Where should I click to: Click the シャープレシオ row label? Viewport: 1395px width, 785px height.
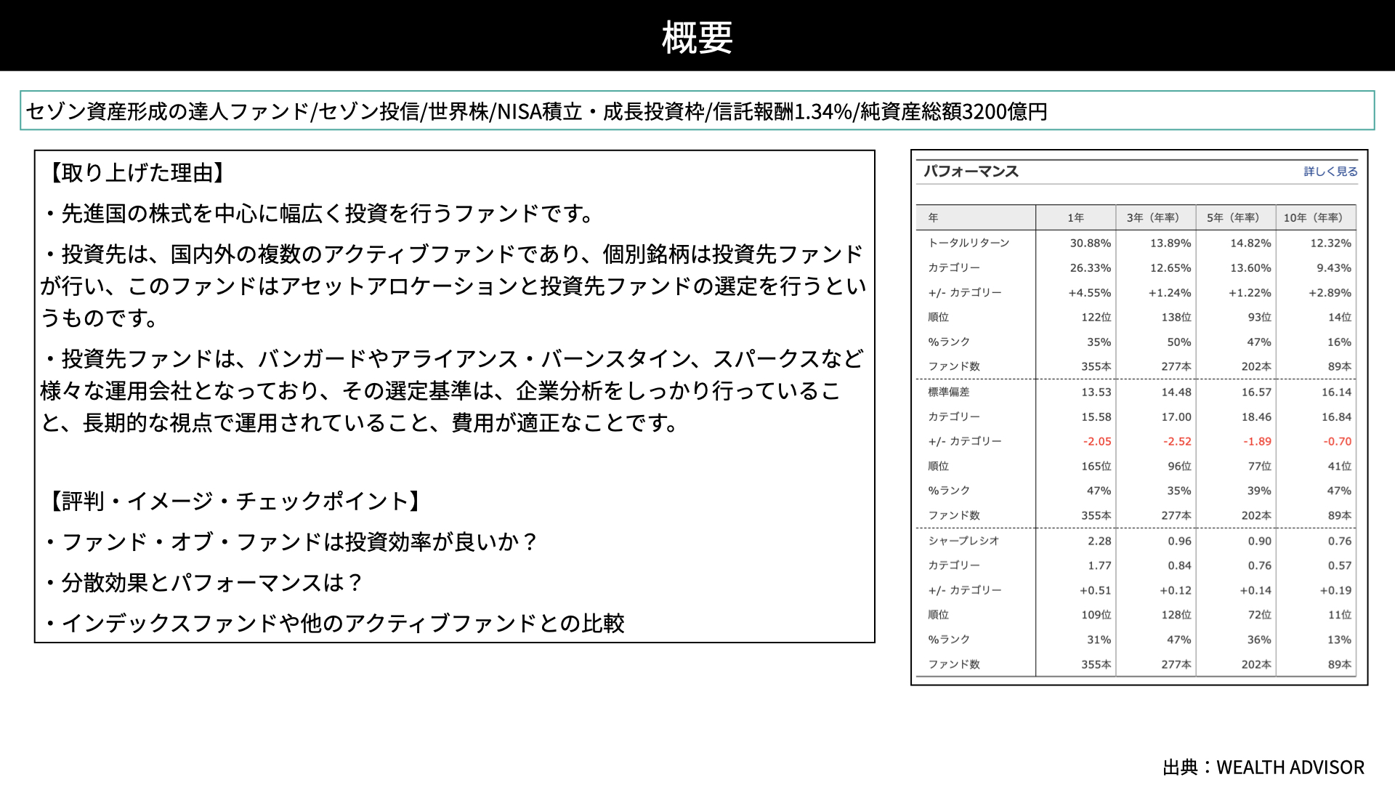tap(963, 541)
